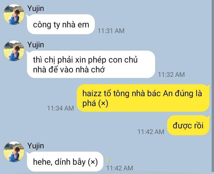Tap the yellow 'haizz tổ tông nhà bác An' bubble
This screenshot has height=174, width=214.
143,98
